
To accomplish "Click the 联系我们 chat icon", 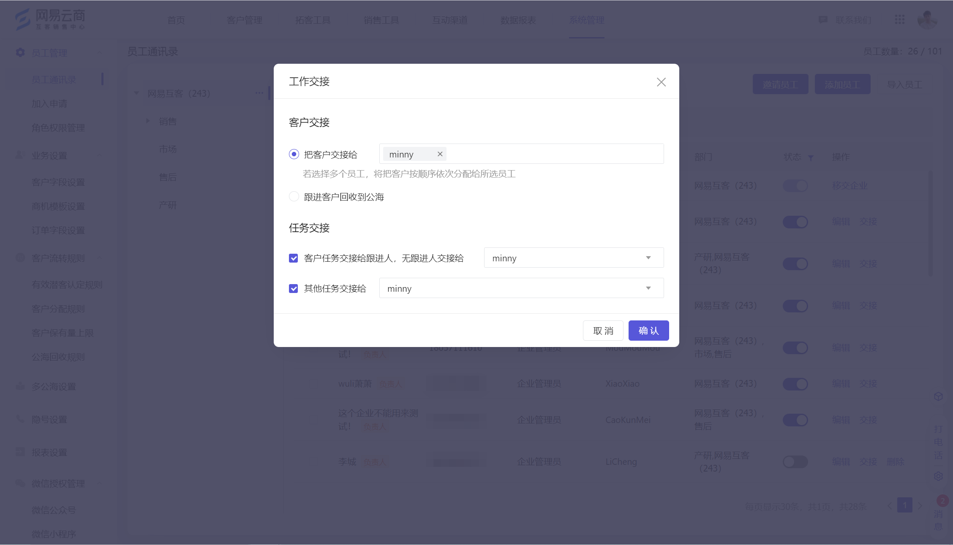I will [823, 20].
